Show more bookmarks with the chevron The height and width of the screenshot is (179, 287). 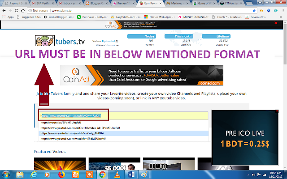281,17
